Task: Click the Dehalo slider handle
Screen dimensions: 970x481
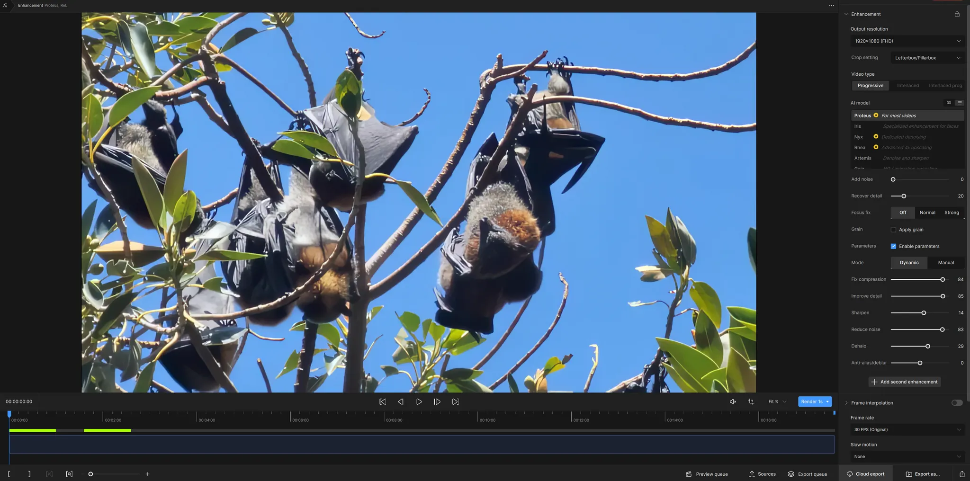Action: point(928,347)
